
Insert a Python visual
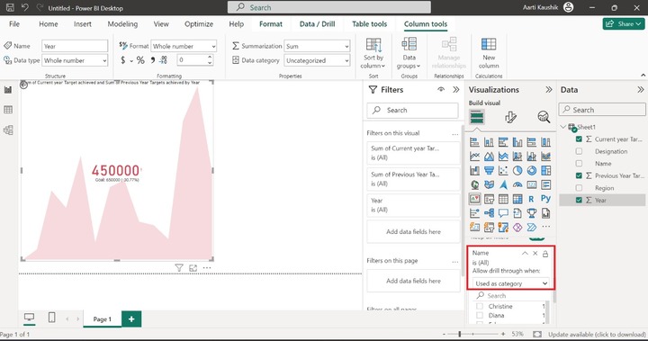pos(546,199)
